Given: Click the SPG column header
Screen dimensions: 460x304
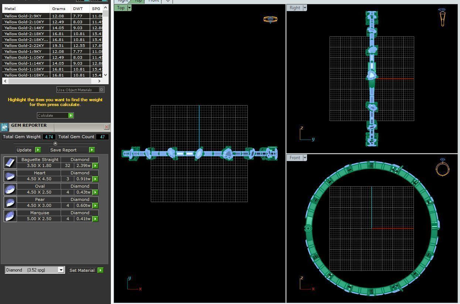Looking at the screenshot, I should coord(96,8).
